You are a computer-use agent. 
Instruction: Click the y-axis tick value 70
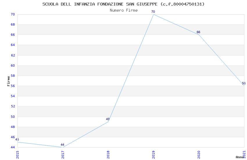[x=13, y=14]
